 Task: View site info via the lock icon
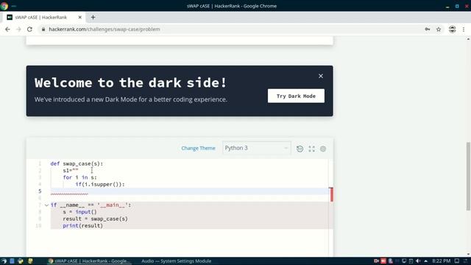[43, 29]
